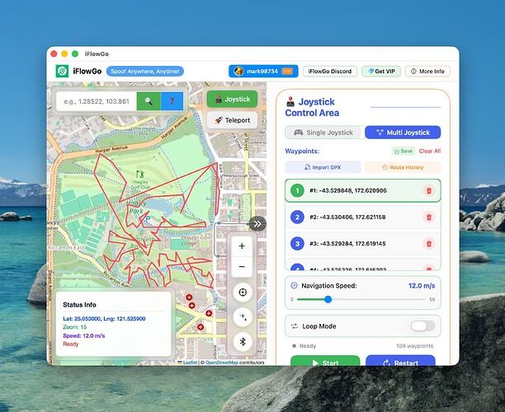This screenshot has height=412, width=505.
Task: Click the Navigation Speed slider handle
Action: click(328, 299)
